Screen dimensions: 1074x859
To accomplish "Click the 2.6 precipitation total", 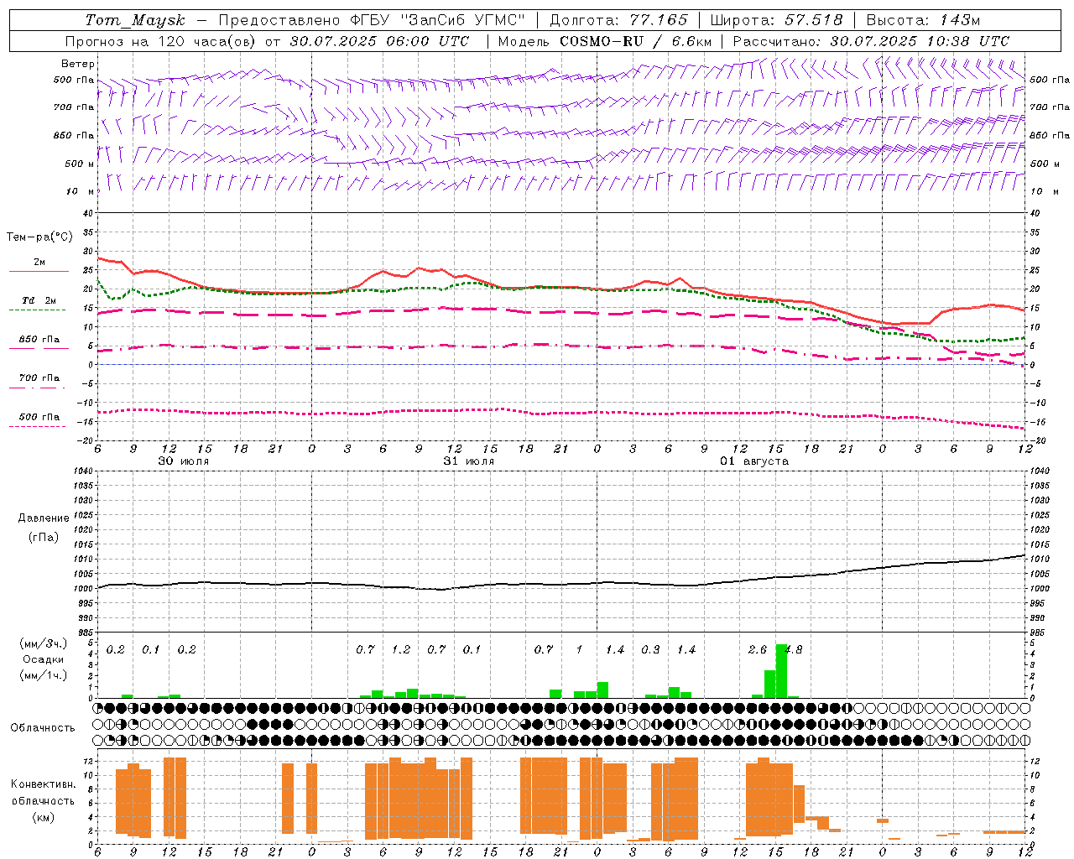I will point(758,650).
